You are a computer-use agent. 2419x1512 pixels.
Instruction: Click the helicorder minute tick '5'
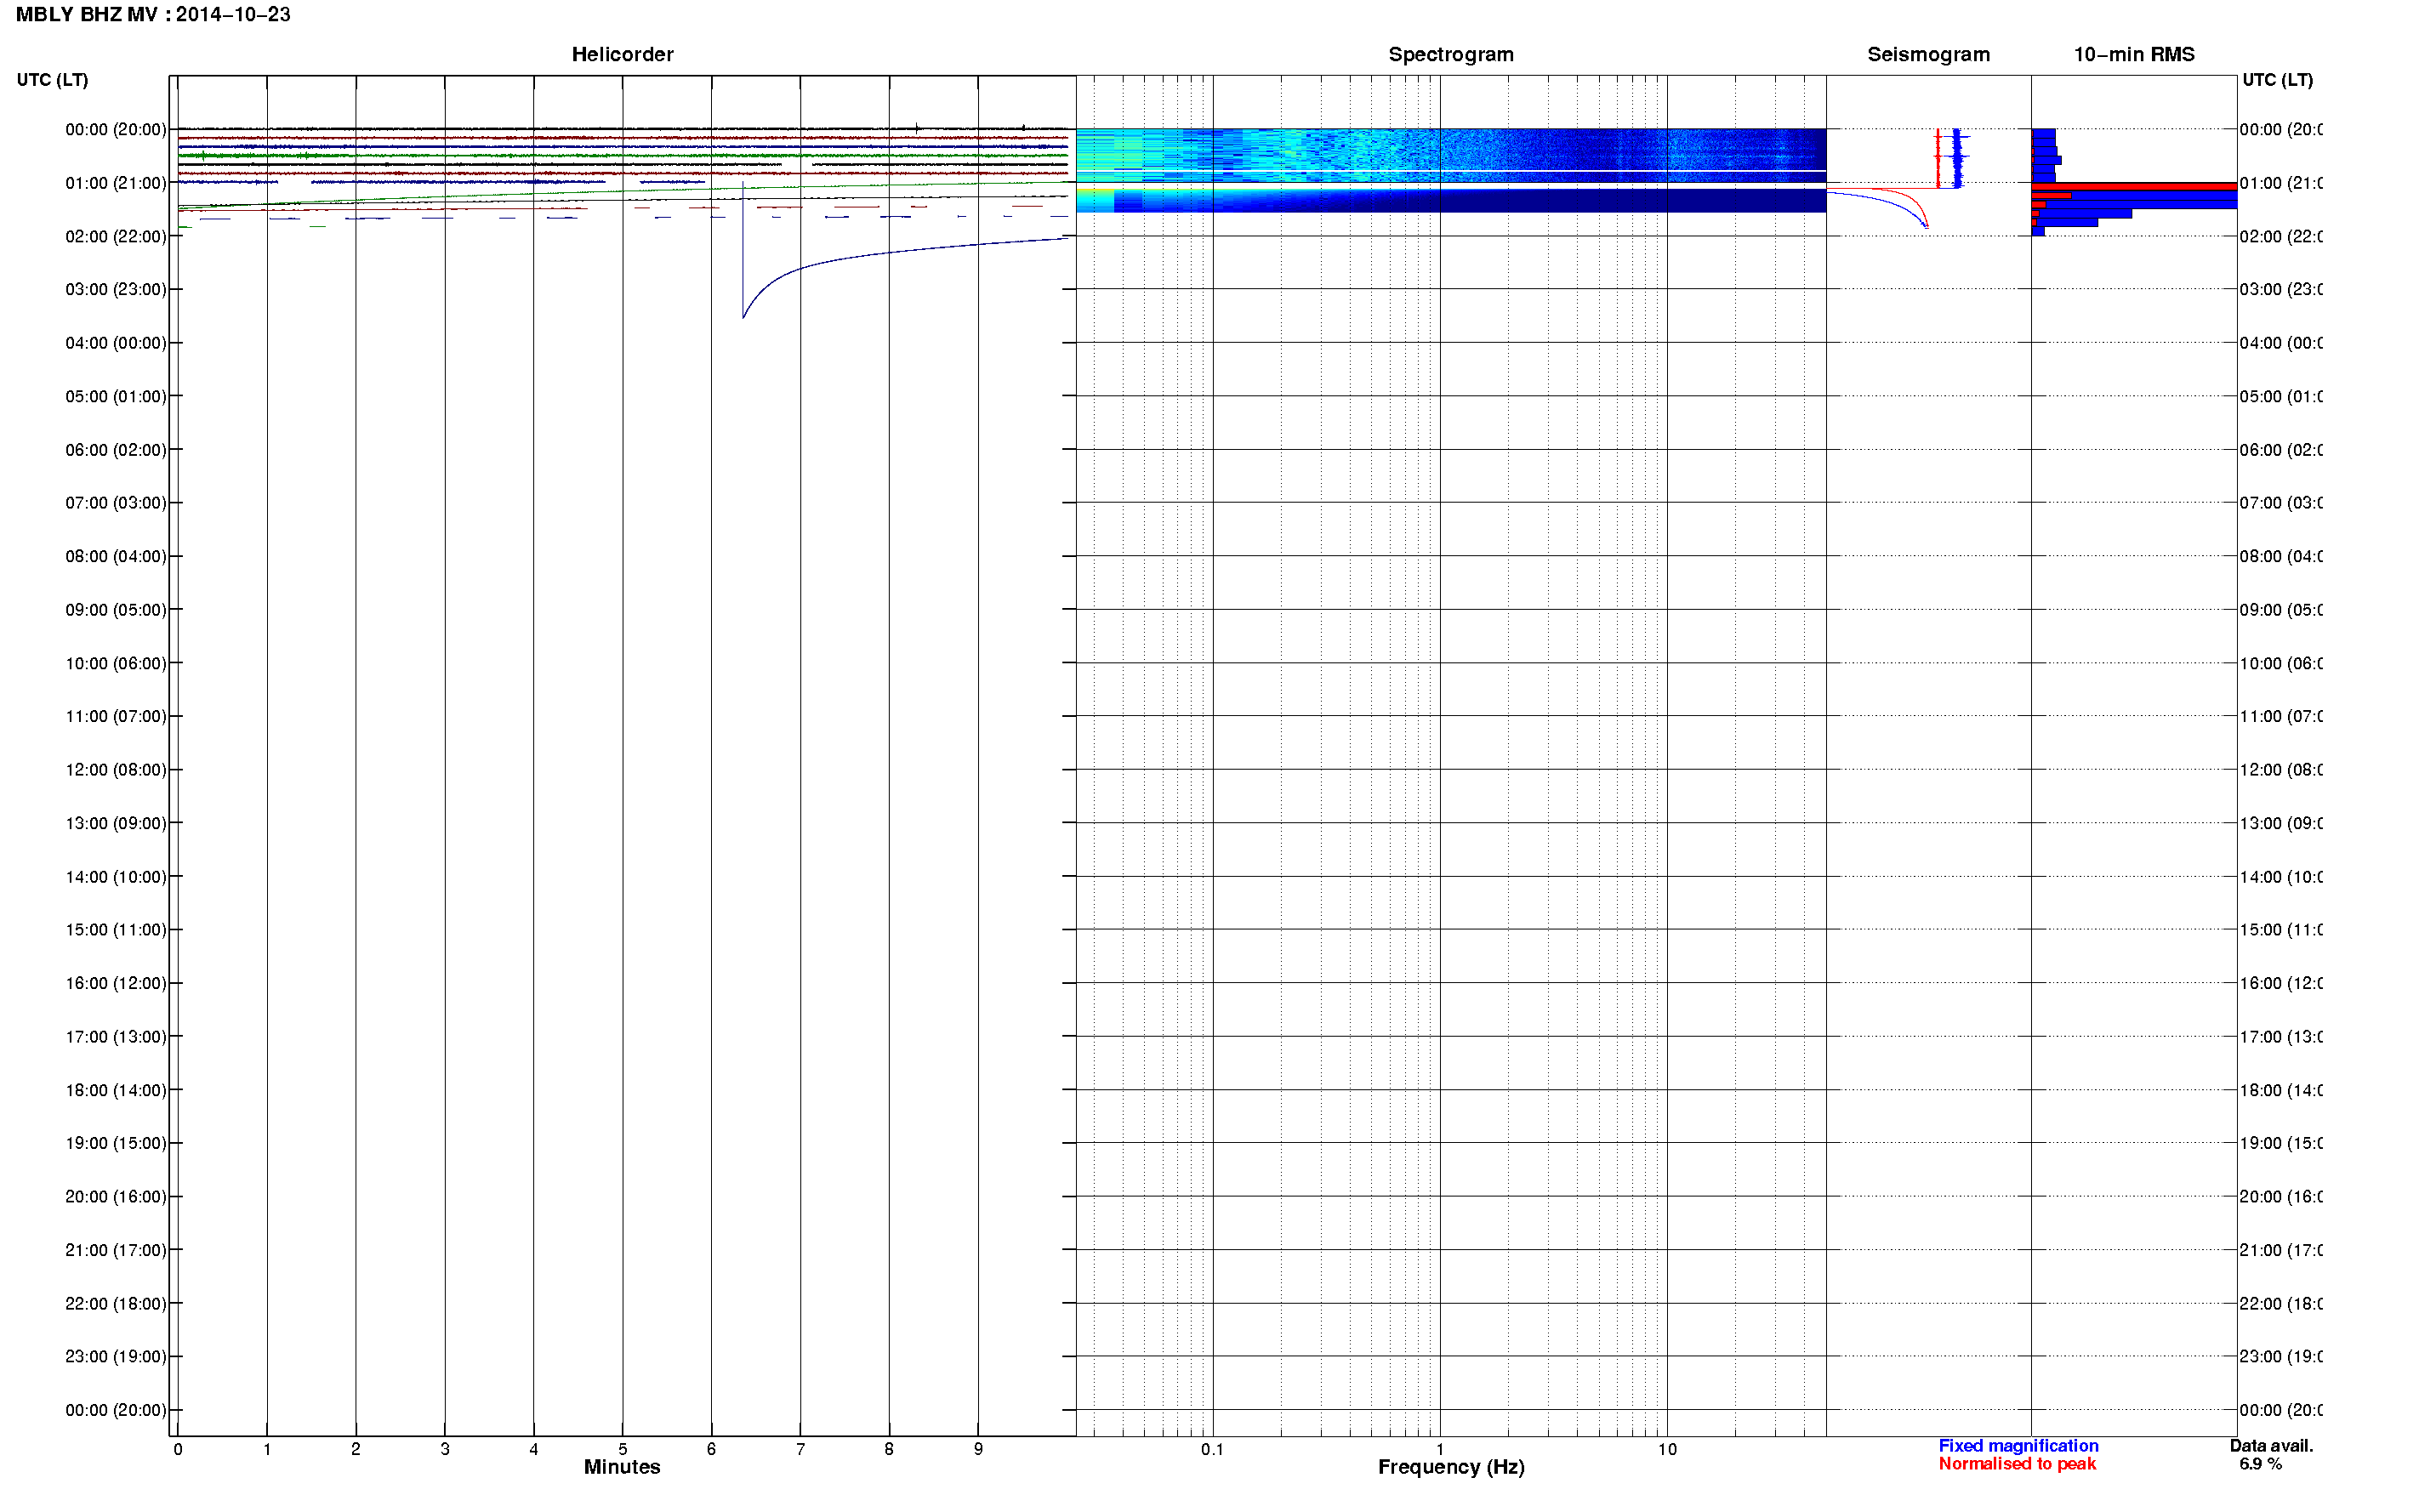623,1450
